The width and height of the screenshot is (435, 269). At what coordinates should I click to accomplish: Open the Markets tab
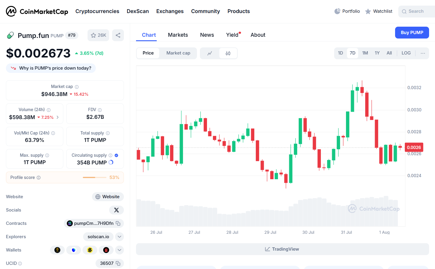178,35
